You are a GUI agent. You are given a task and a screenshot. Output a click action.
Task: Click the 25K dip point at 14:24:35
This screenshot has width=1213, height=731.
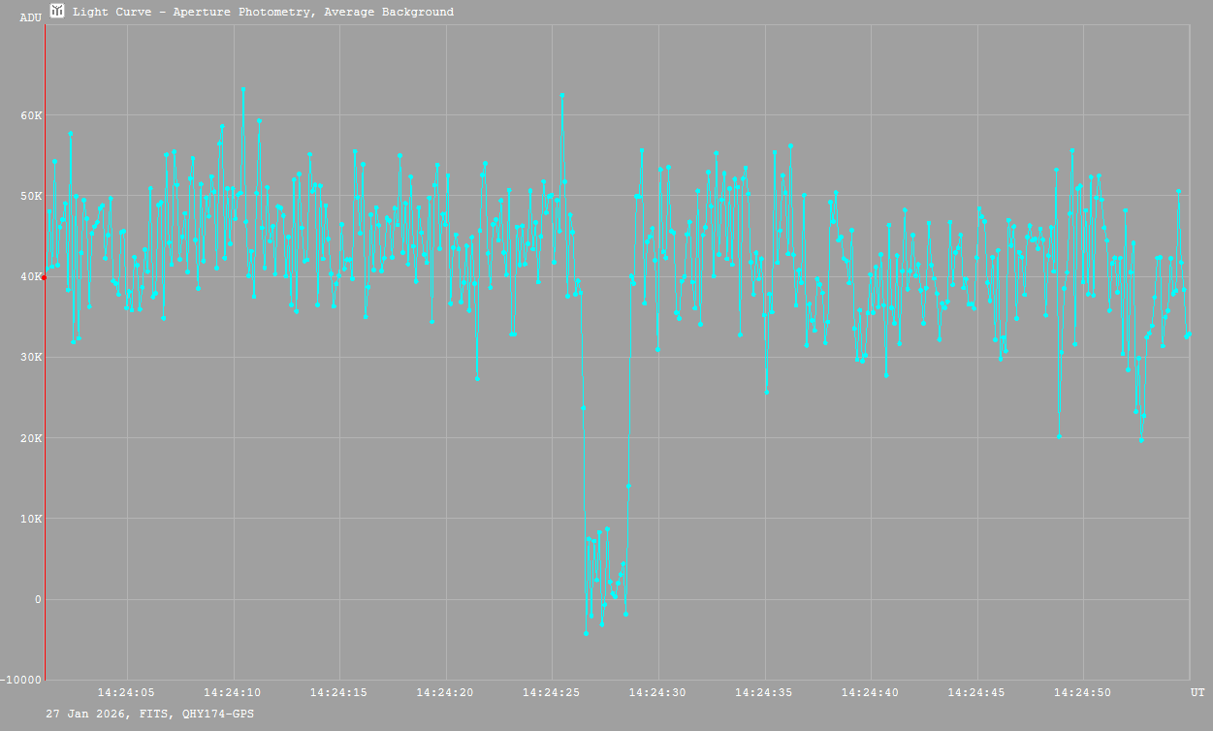click(x=766, y=392)
